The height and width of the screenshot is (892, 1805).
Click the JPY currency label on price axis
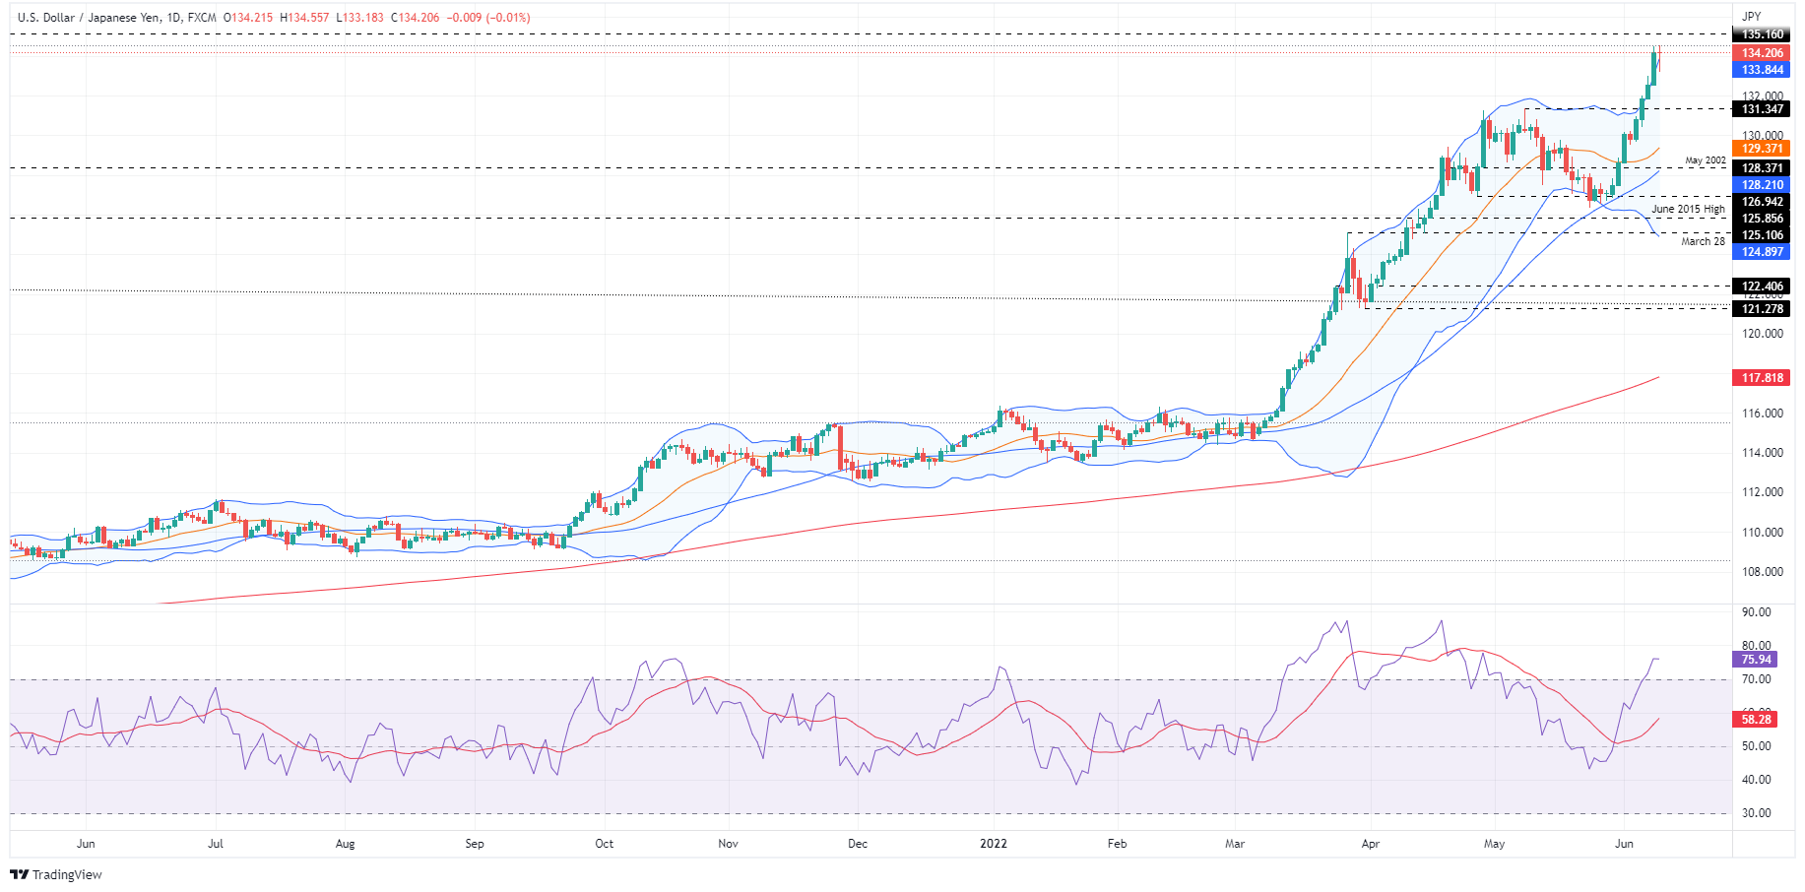click(1751, 16)
